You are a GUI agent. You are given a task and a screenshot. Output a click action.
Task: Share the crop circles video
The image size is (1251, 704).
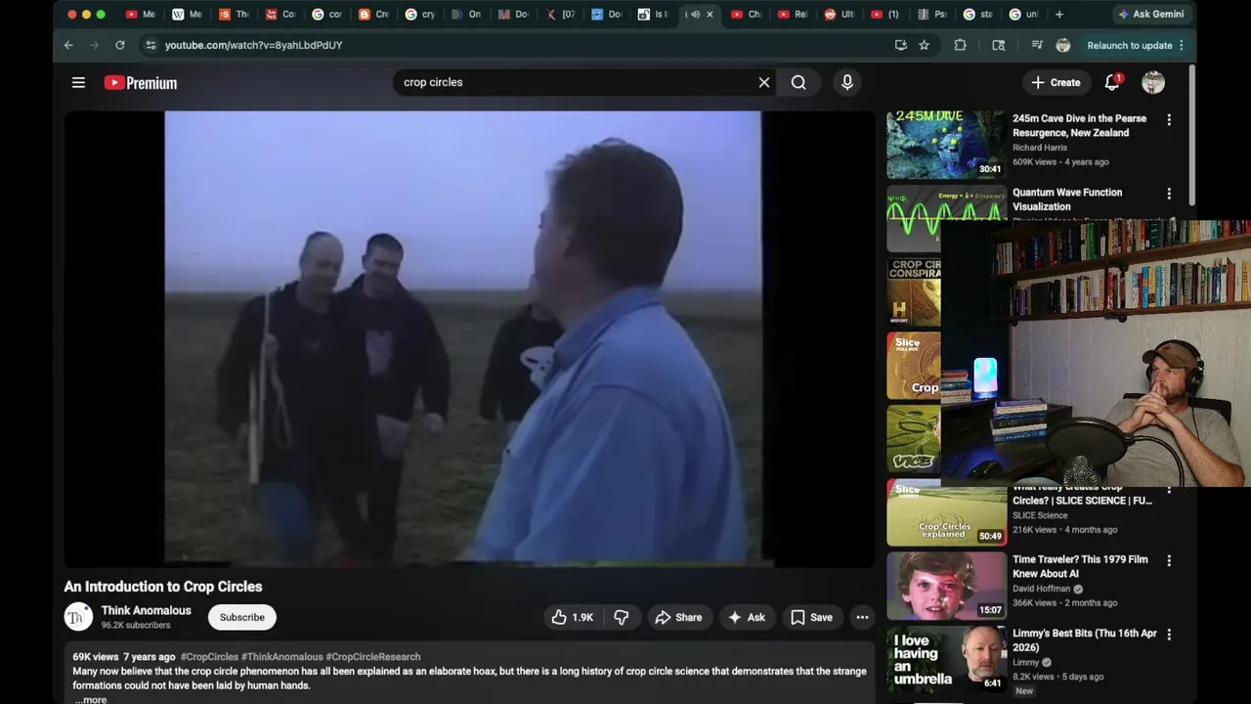point(678,617)
